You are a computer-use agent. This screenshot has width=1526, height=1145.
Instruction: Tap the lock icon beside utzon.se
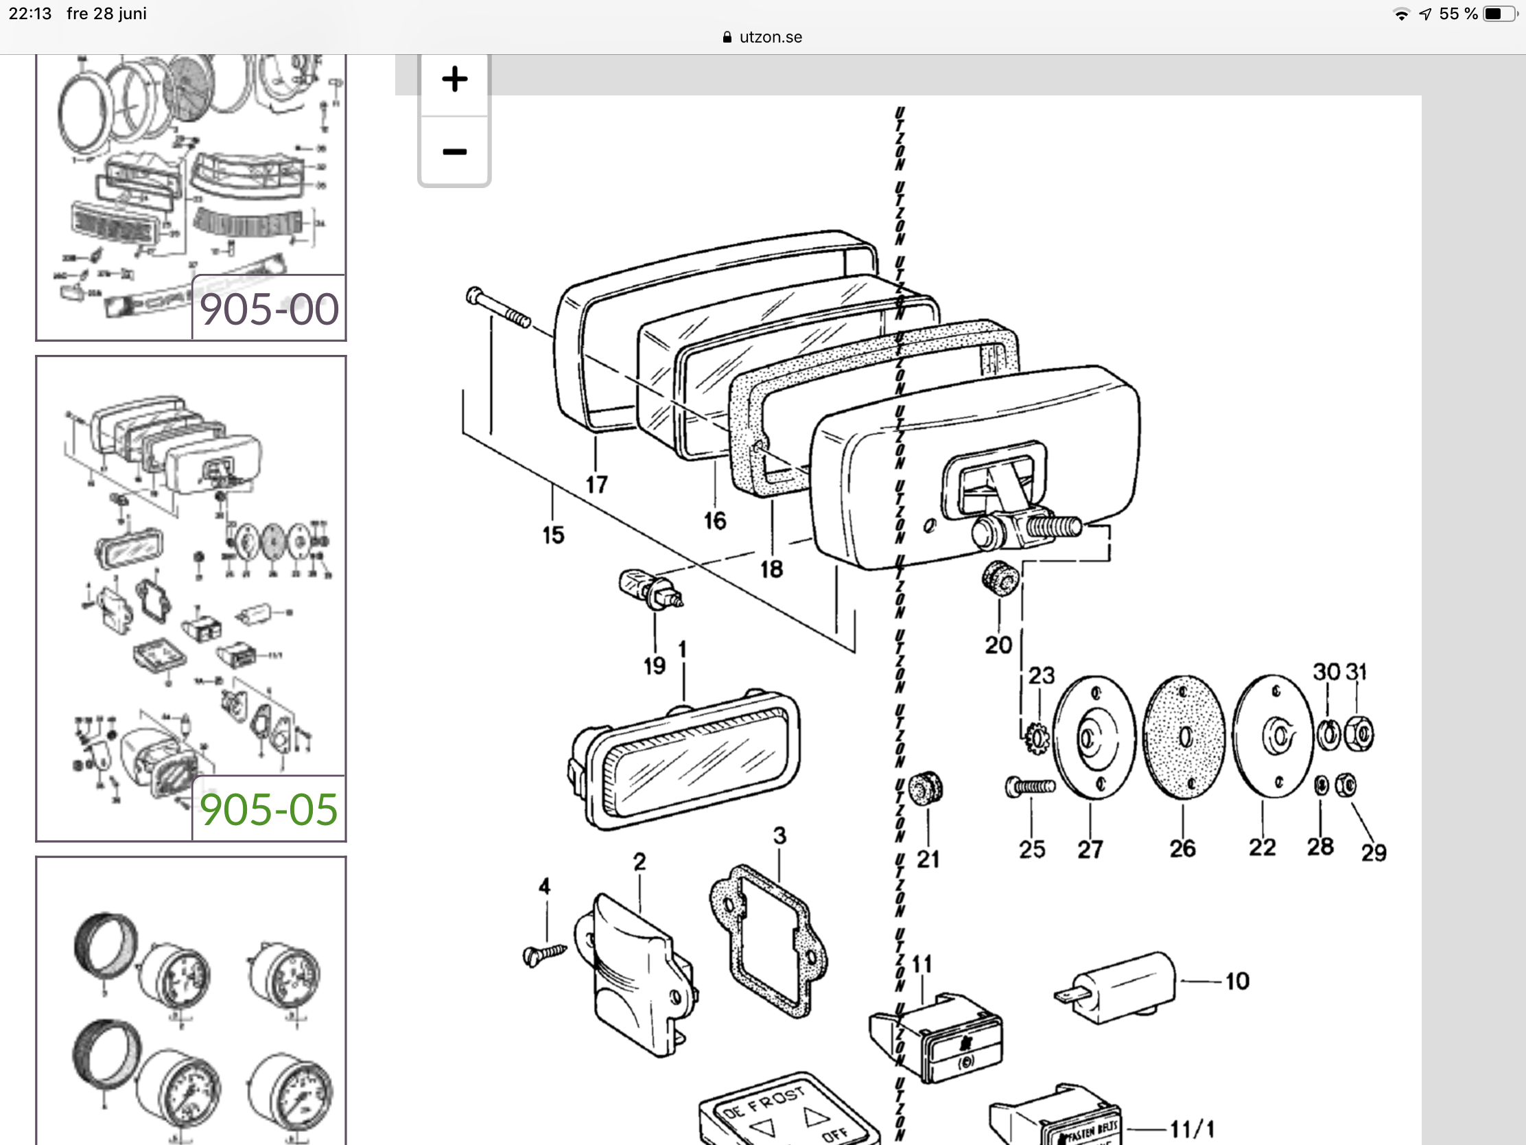[727, 37]
